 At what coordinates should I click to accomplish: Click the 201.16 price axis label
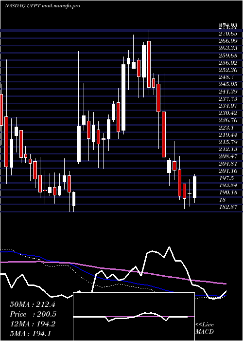(x=227, y=171)
